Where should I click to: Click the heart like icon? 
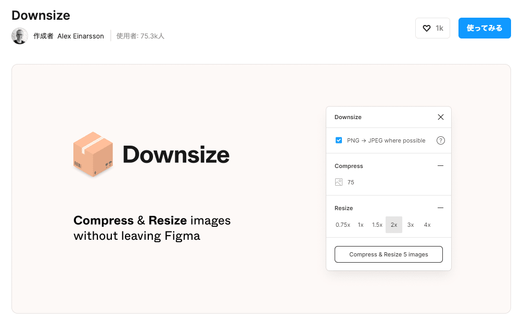click(426, 28)
